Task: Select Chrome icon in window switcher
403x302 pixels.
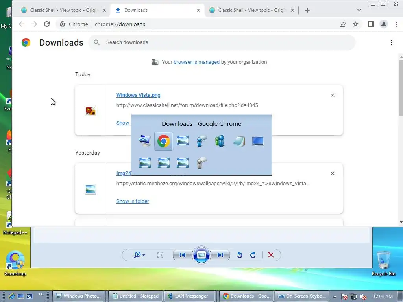Action: click(163, 141)
